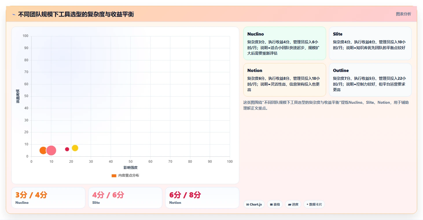Click the orange legend color box
Screen dimensions: 423x220
[x=114, y=175]
